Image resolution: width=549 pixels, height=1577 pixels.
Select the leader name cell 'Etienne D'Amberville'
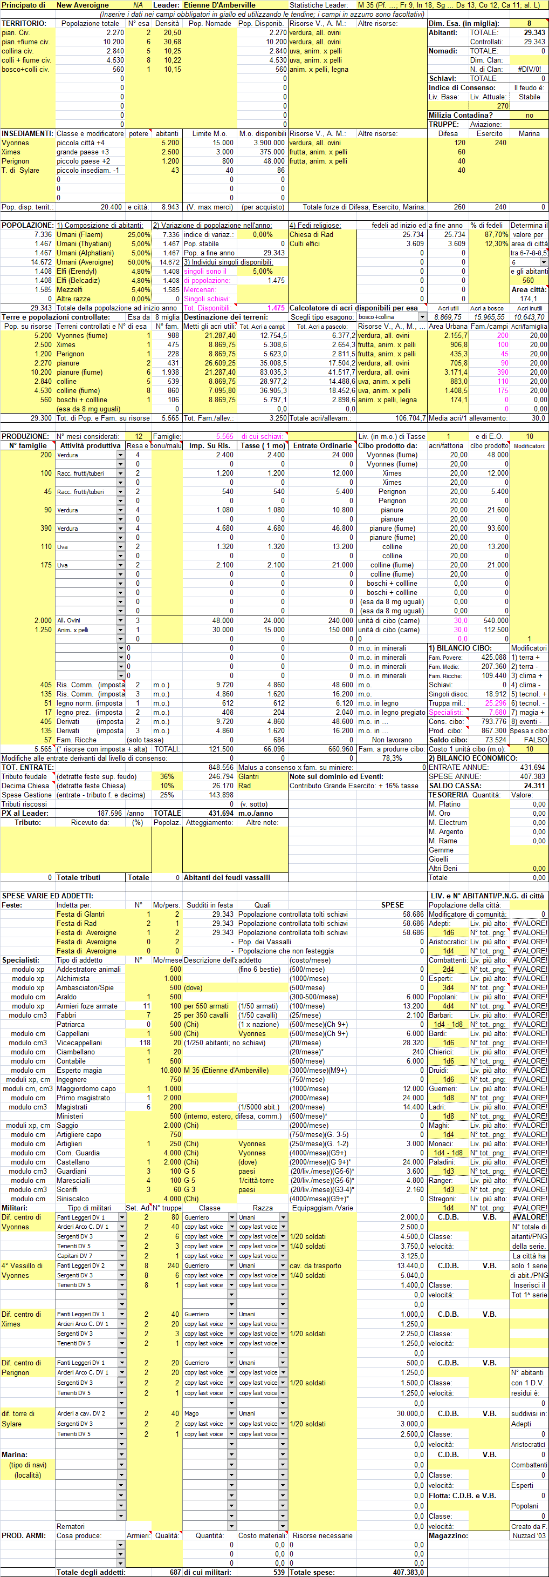[x=235, y=5]
